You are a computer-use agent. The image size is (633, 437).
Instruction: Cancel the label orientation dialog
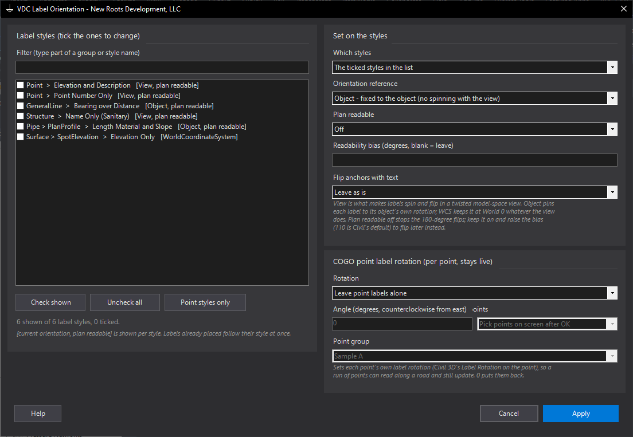click(x=509, y=414)
